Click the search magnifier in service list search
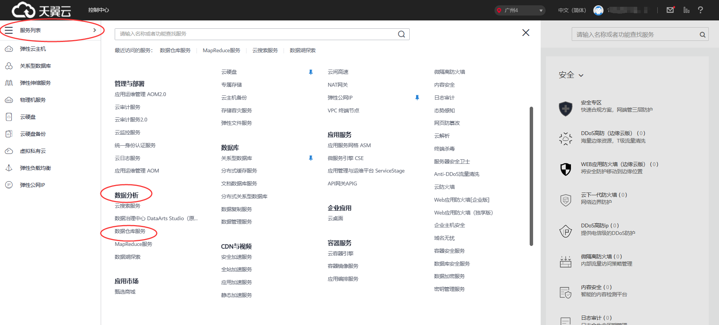The image size is (719, 325). coord(401,34)
